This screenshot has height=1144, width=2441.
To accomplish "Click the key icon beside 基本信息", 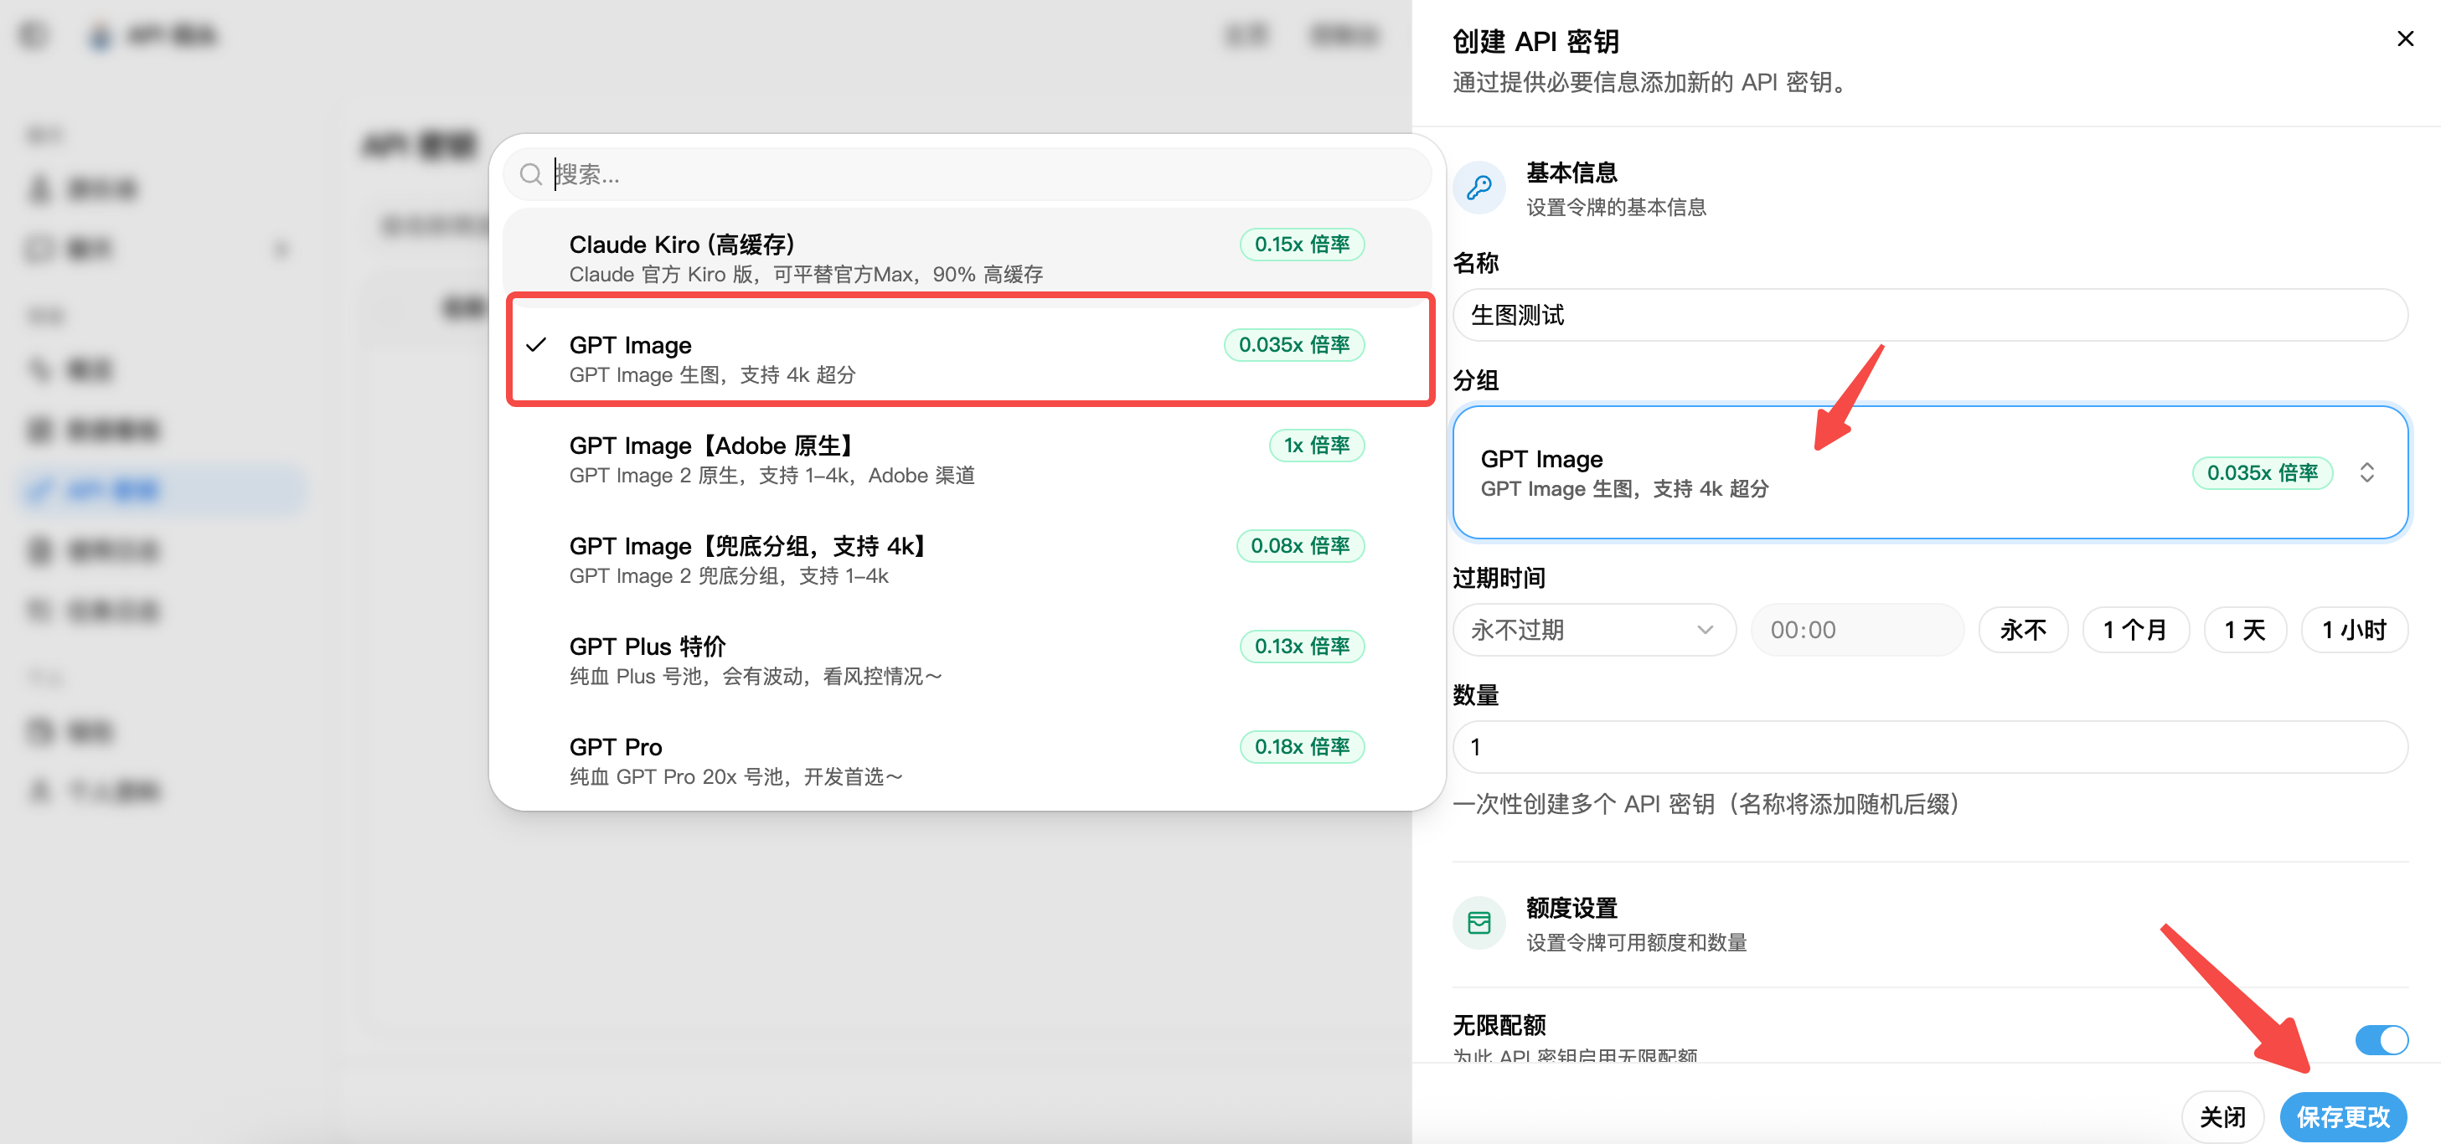I will (x=1479, y=188).
